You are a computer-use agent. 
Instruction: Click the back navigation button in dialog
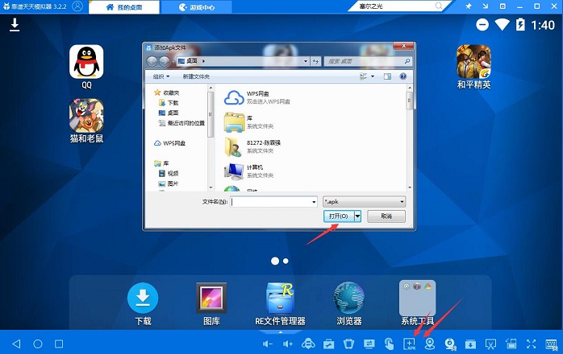pos(152,62)
